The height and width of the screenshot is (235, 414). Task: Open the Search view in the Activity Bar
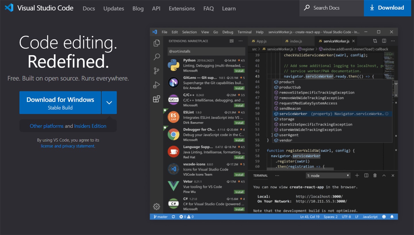pyautogui.click(x=156, y=57)
